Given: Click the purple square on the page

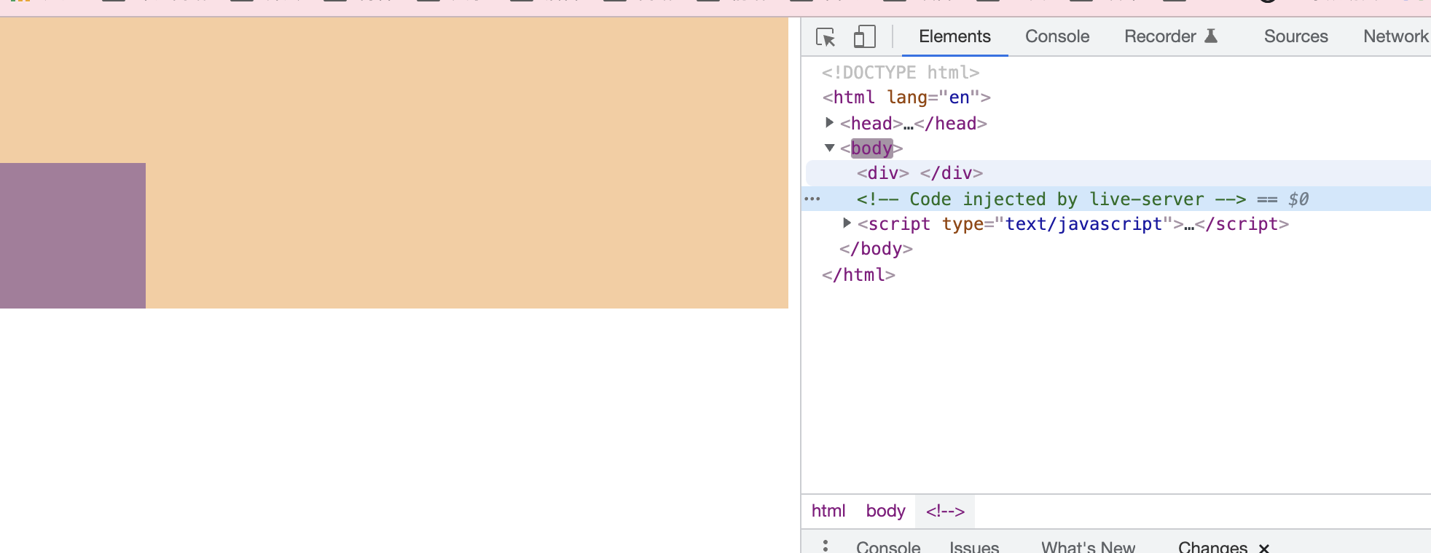Looking at the screenshot, I should point(73,236).
